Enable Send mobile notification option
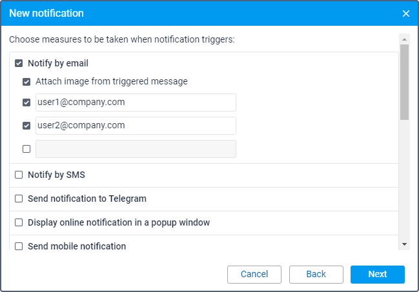This screenshot has width=419, height=292. click(x=19, y=246)
